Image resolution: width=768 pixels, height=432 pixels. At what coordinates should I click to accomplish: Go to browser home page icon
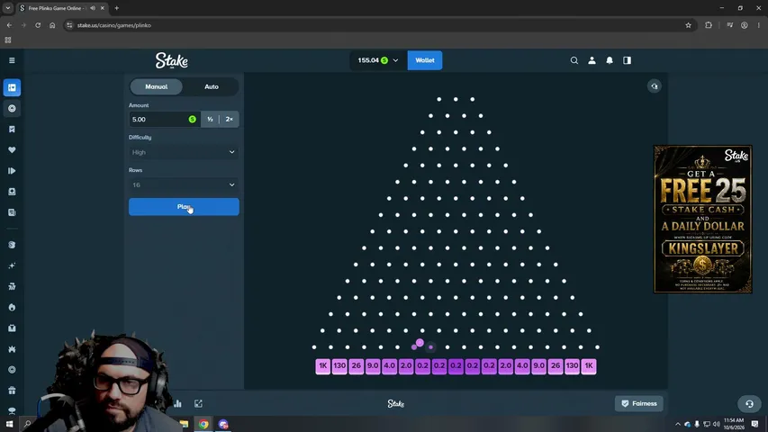tap(52, 25)
